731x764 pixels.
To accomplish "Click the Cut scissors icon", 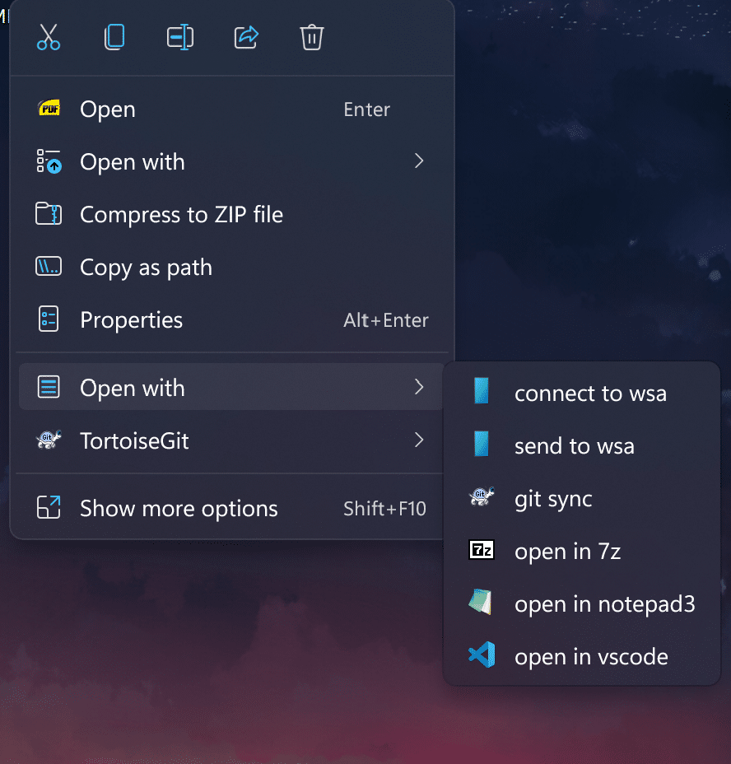I will pyautogui.click(x=48, y=37).
